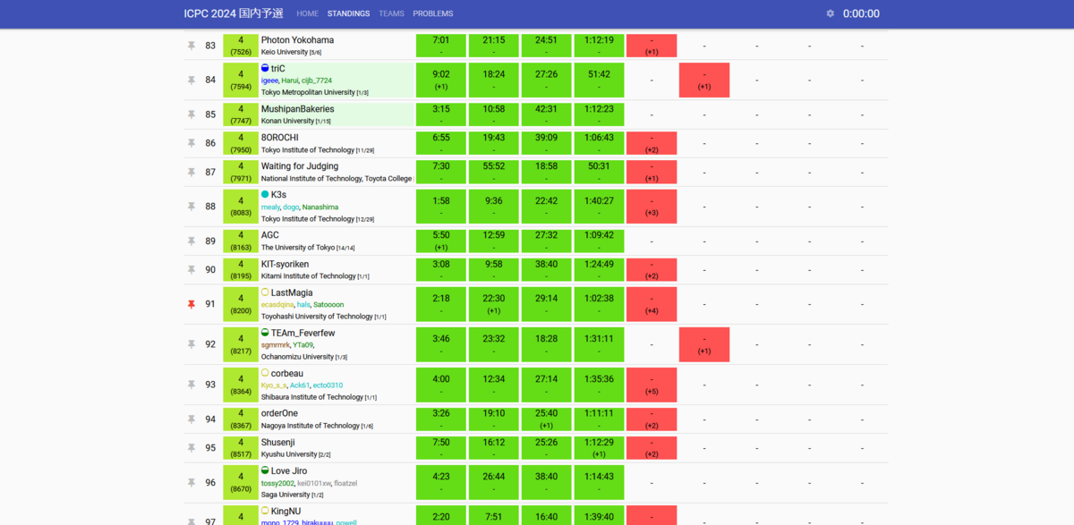Click the score cell 4 (8670) for Love Jiro

point(241,483)
